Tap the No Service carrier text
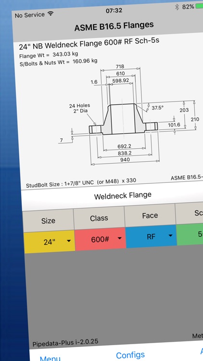The image size is (203, 361). click(30, 15)
